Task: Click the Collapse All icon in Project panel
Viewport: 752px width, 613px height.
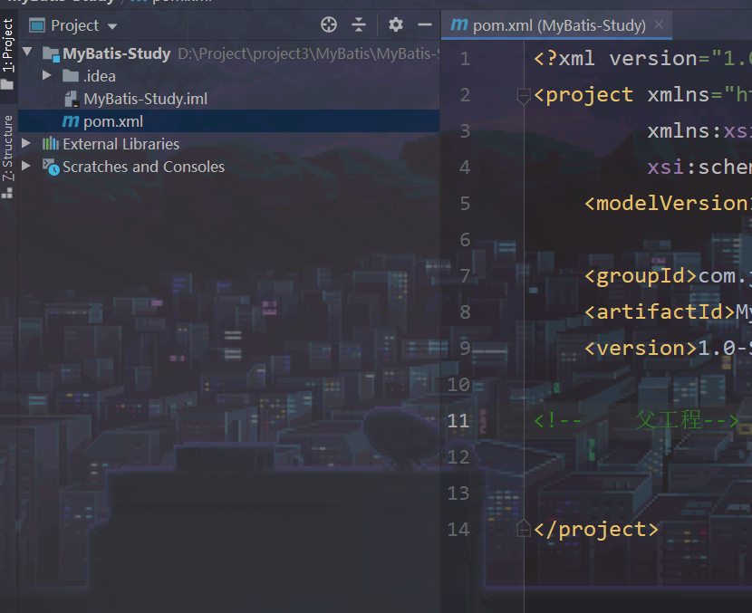Action: [359, 25]
